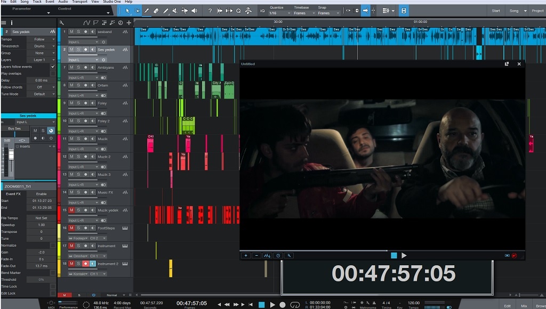Viewport: 546px width, 309px height.
Task: Choose the Mute tool in the toolbar
Action: [x=175, y=11]
